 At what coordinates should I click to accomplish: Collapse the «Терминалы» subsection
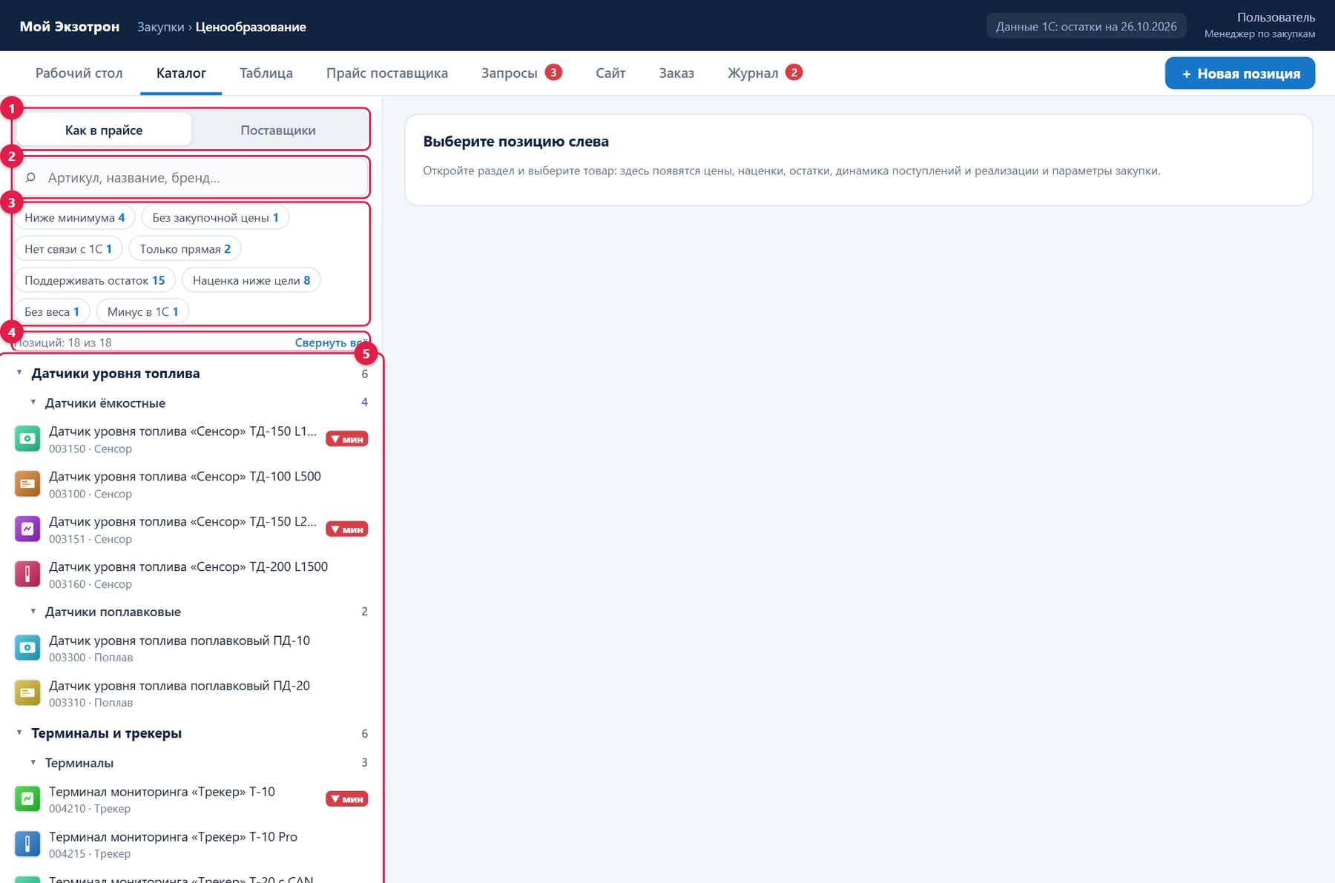[33, 762]
